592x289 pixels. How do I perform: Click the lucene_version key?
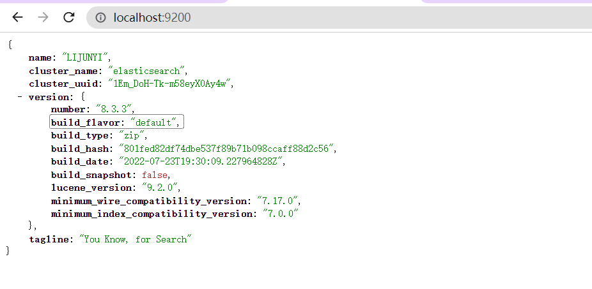click(91, 188)
